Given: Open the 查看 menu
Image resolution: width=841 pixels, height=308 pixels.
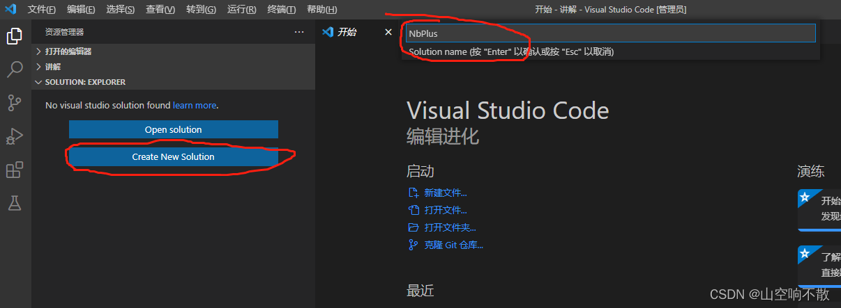Looking at the screenshot, I should tap(161, 10).
